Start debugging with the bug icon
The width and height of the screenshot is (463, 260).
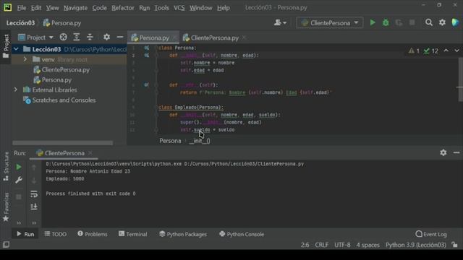(386, 22)
